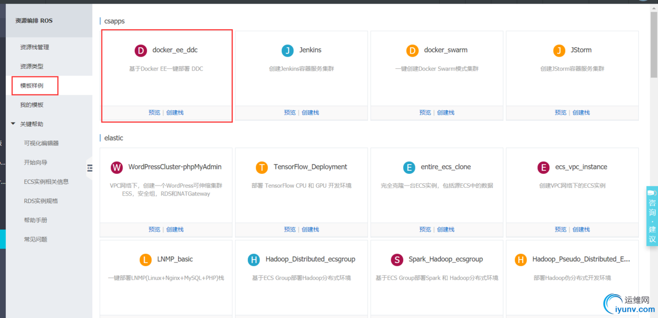Click the 基于Docker EE一键部署 DDC description
This screenshot has width=658, height=318.
point(166,69)
